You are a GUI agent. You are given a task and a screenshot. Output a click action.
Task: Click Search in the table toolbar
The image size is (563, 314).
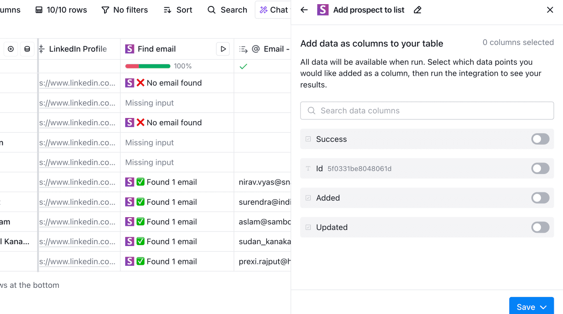tap(227, 10)
